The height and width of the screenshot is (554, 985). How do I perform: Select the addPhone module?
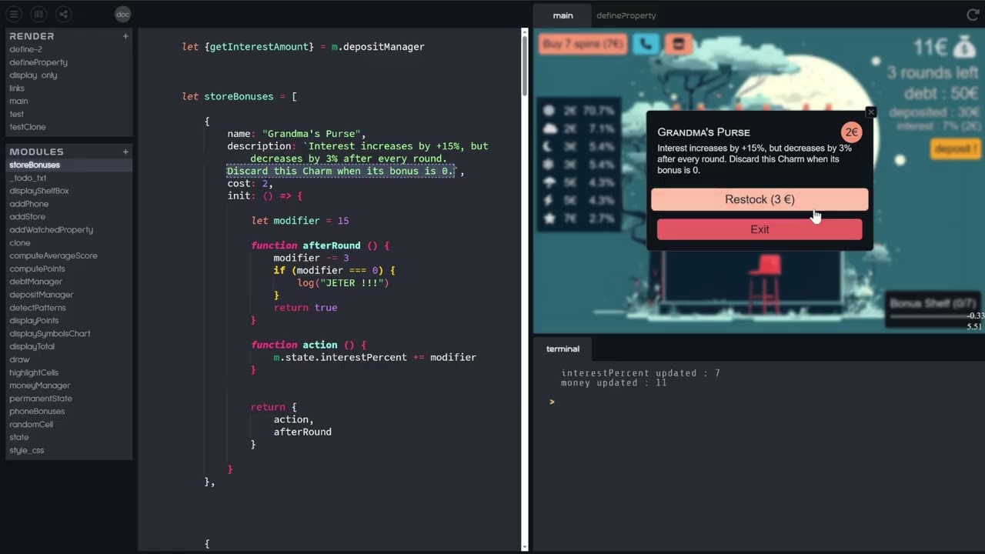pos(29,204)
